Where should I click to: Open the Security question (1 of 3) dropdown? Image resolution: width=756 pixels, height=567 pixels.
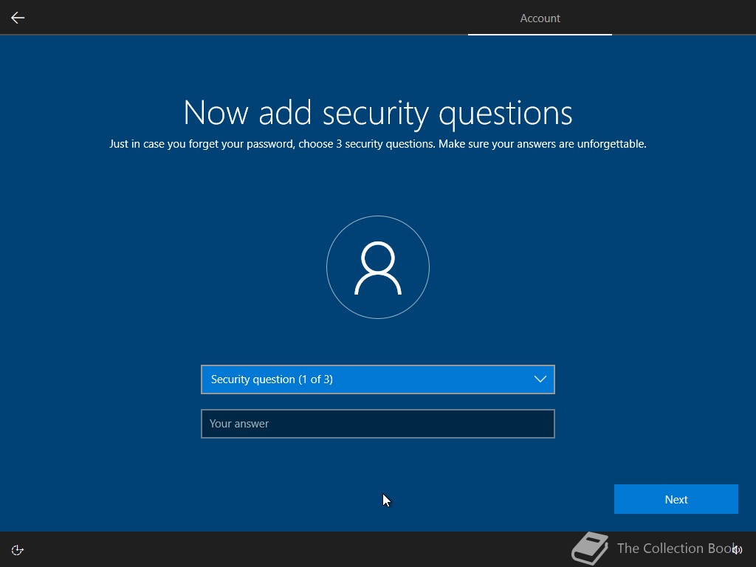[378, 379]
